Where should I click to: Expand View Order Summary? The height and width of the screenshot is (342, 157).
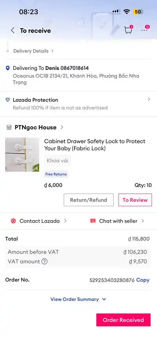tap(78, 299)
